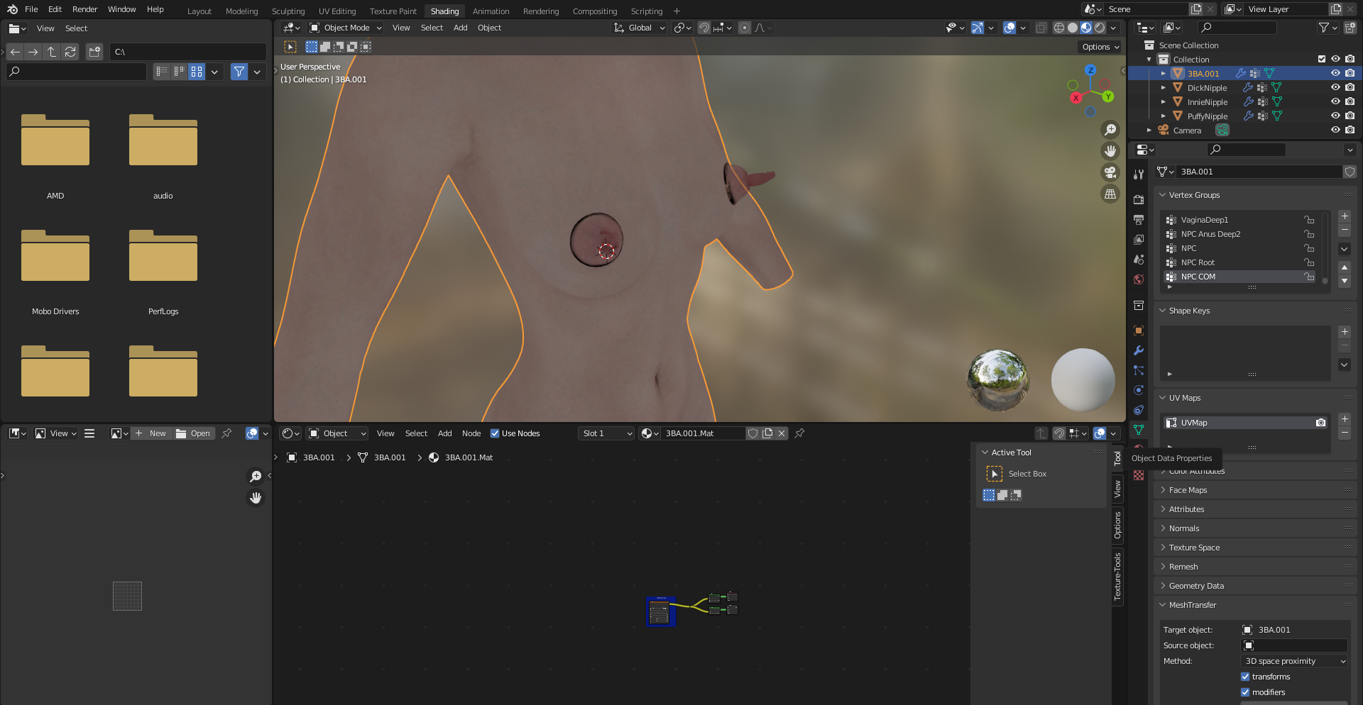This screenshot has width=1363, height=705.
Task: Go to parent directory in file browser
Action: point(52,52)
